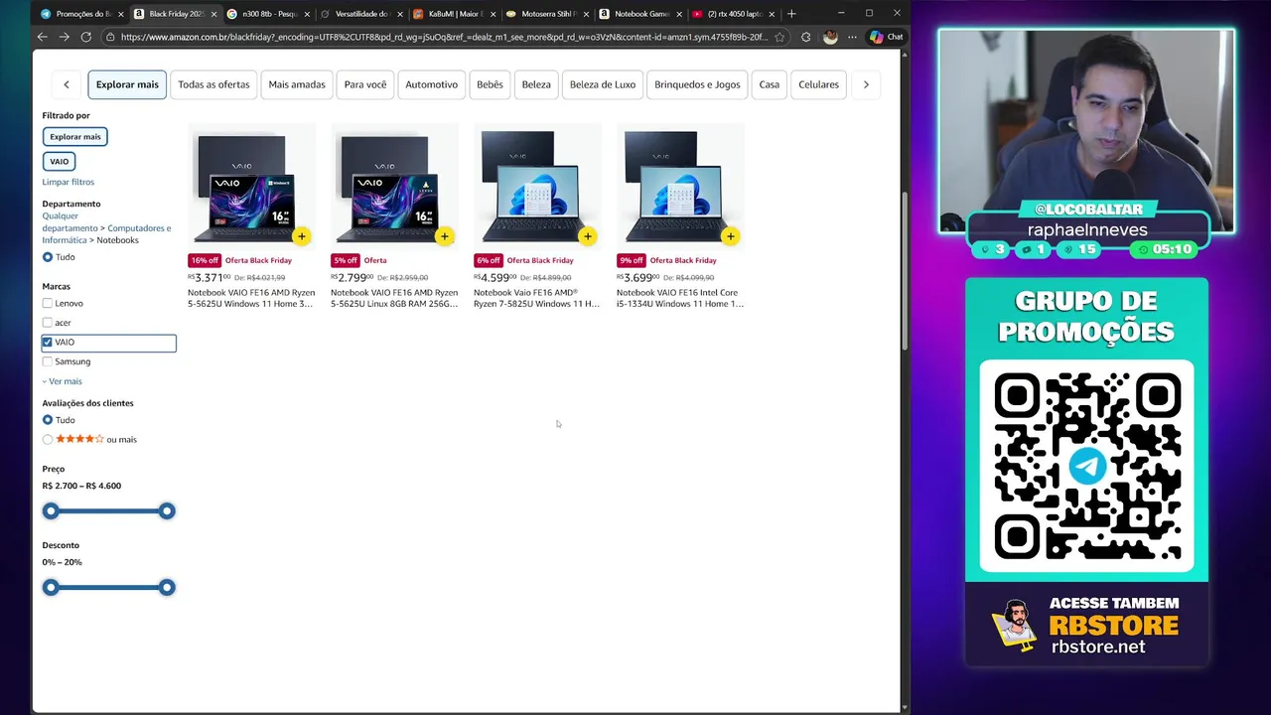This screenshot has width=1271, height=715.
Task: Reload the Amazon page
Action: (x=85, y=37)
